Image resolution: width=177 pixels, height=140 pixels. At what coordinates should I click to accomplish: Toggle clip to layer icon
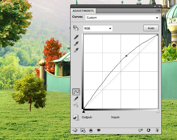coord(91,130)
